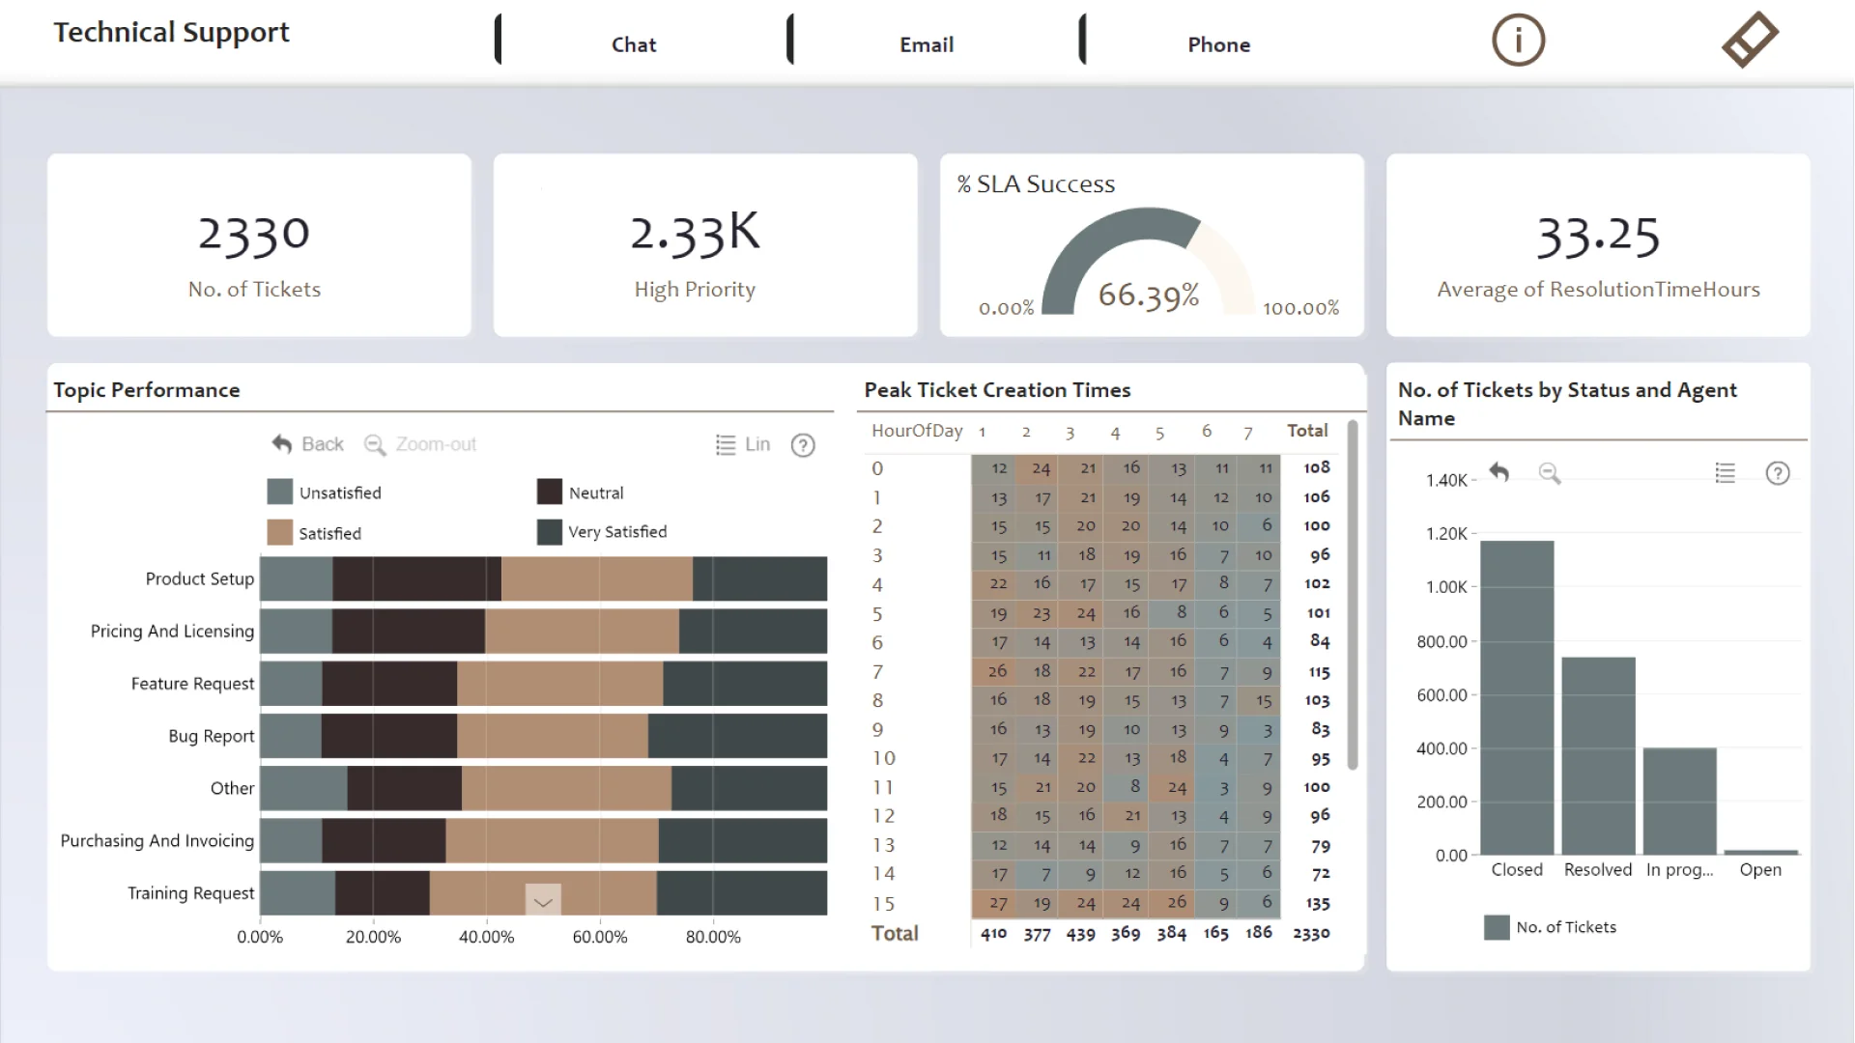Click the Lin label in Topic Performance
Image resolution: width=1855 pixels, height=1043 pixels.
click(757, 444)
